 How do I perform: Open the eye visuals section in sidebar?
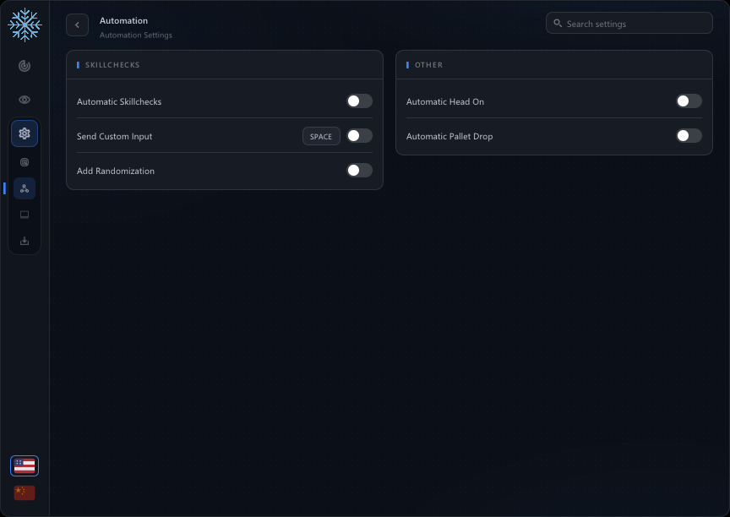click(x=25, y=100)
